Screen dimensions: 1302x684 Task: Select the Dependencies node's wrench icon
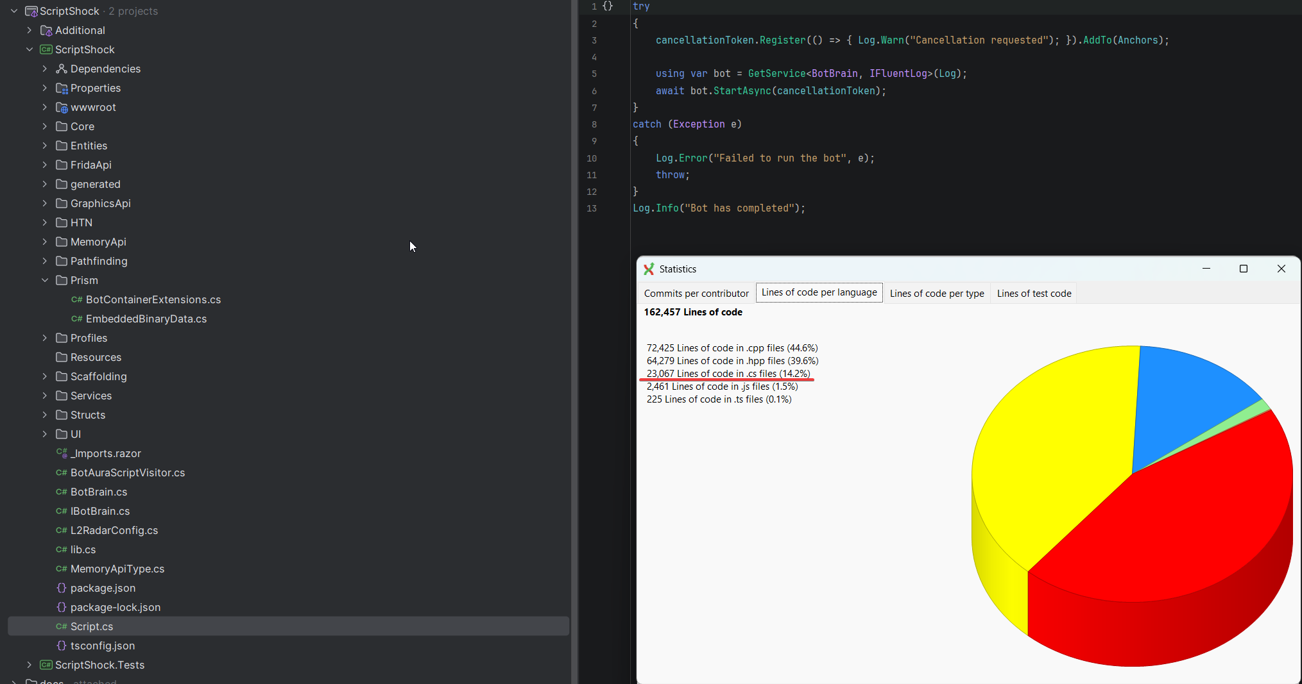pos(61,69)
